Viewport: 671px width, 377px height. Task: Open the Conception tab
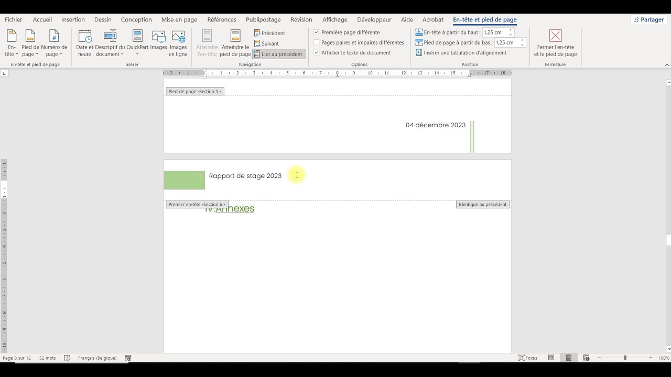pos(136,20)
